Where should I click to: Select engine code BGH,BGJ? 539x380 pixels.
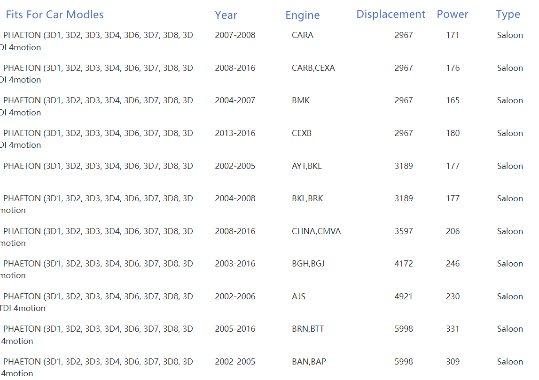(308, 264)
